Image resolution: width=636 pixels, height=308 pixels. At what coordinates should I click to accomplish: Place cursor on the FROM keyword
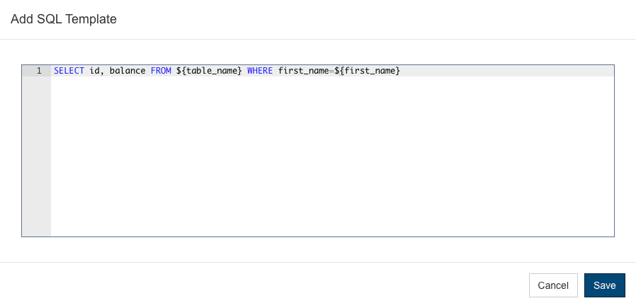point(161,71)
